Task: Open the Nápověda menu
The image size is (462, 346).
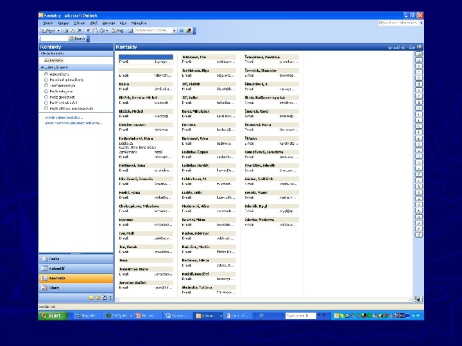Action: [x=139, y=23]
